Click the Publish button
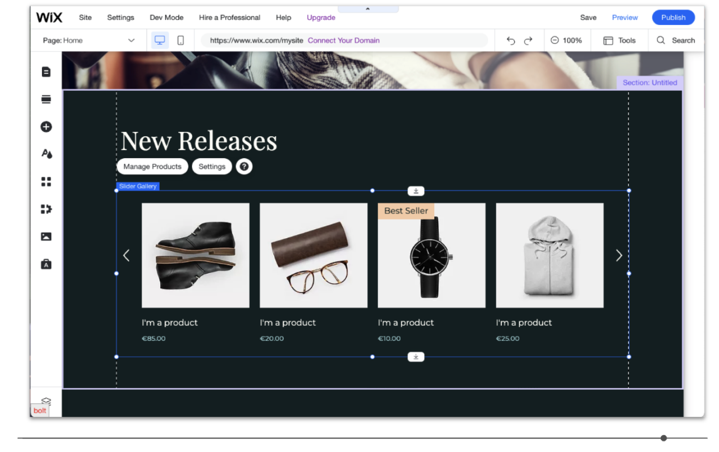 click(x=673, y=18)
